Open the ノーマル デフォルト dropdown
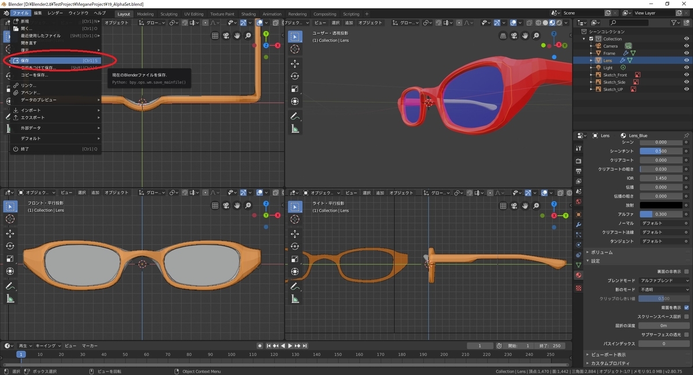The image size is (693, 375). 664,223
